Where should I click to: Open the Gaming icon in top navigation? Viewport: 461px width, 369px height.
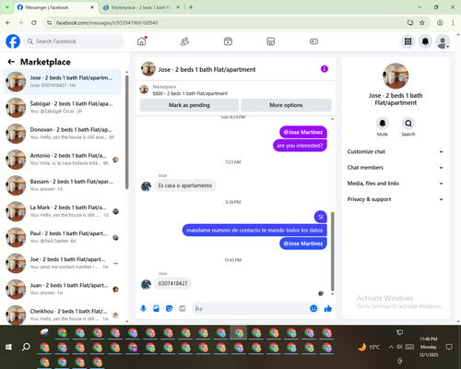[313, 42]
